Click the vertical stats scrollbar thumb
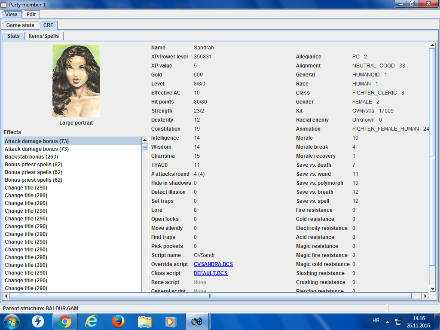Screen dimensions: 440x330 click(432, 157)
